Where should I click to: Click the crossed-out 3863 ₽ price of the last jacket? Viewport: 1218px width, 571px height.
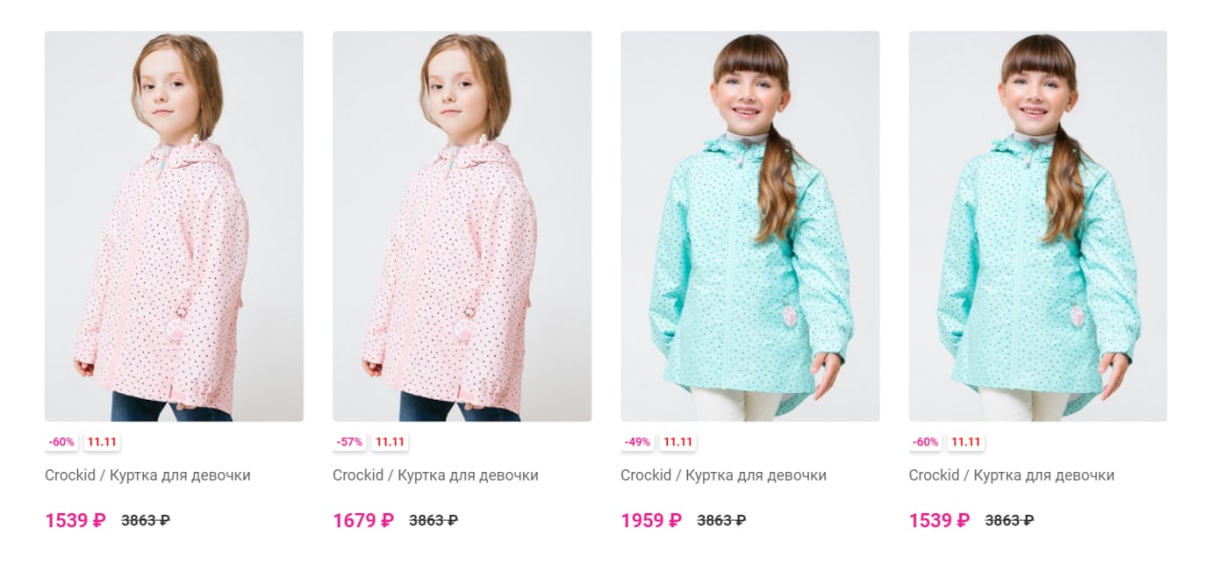pos(1010,521)
